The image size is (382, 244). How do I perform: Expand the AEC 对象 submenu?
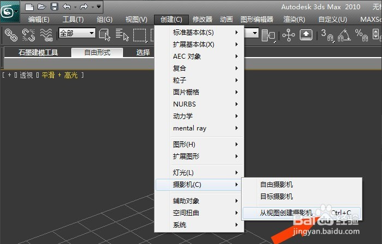tap(199, 56)
